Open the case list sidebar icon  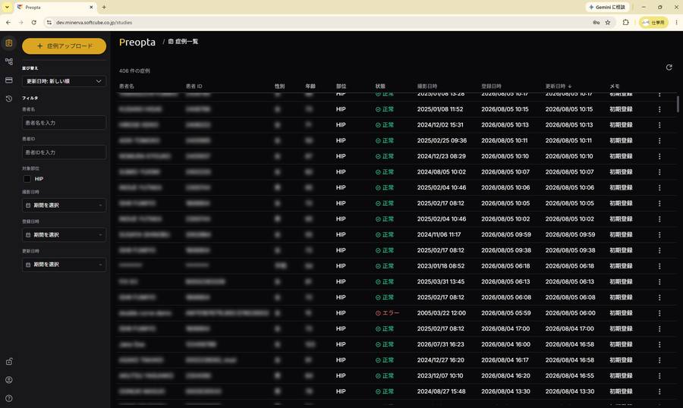coord(8,42)
